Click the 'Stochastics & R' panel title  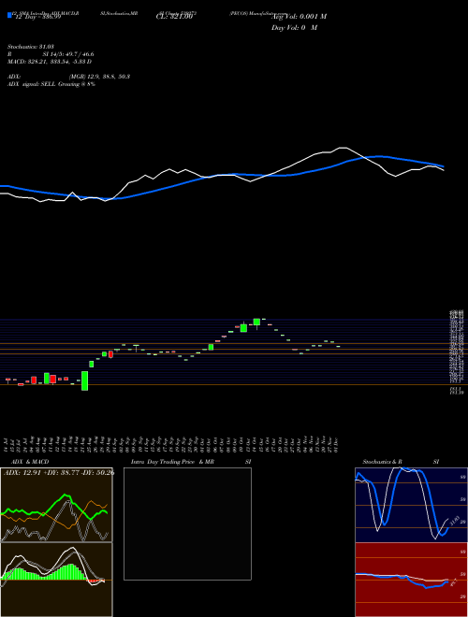point(383,462)
